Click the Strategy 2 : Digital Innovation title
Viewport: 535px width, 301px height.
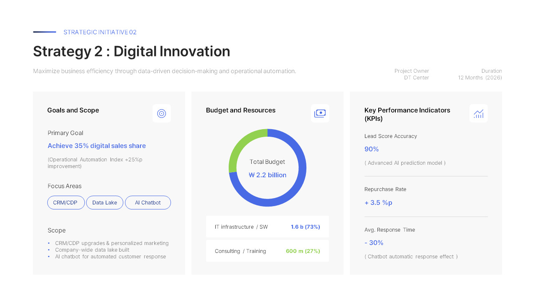(131, 51)
